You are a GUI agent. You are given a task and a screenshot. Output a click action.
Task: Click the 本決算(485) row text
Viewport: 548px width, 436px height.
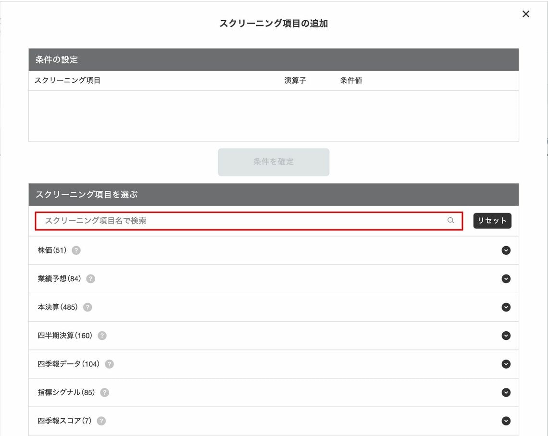coord(58,307)
